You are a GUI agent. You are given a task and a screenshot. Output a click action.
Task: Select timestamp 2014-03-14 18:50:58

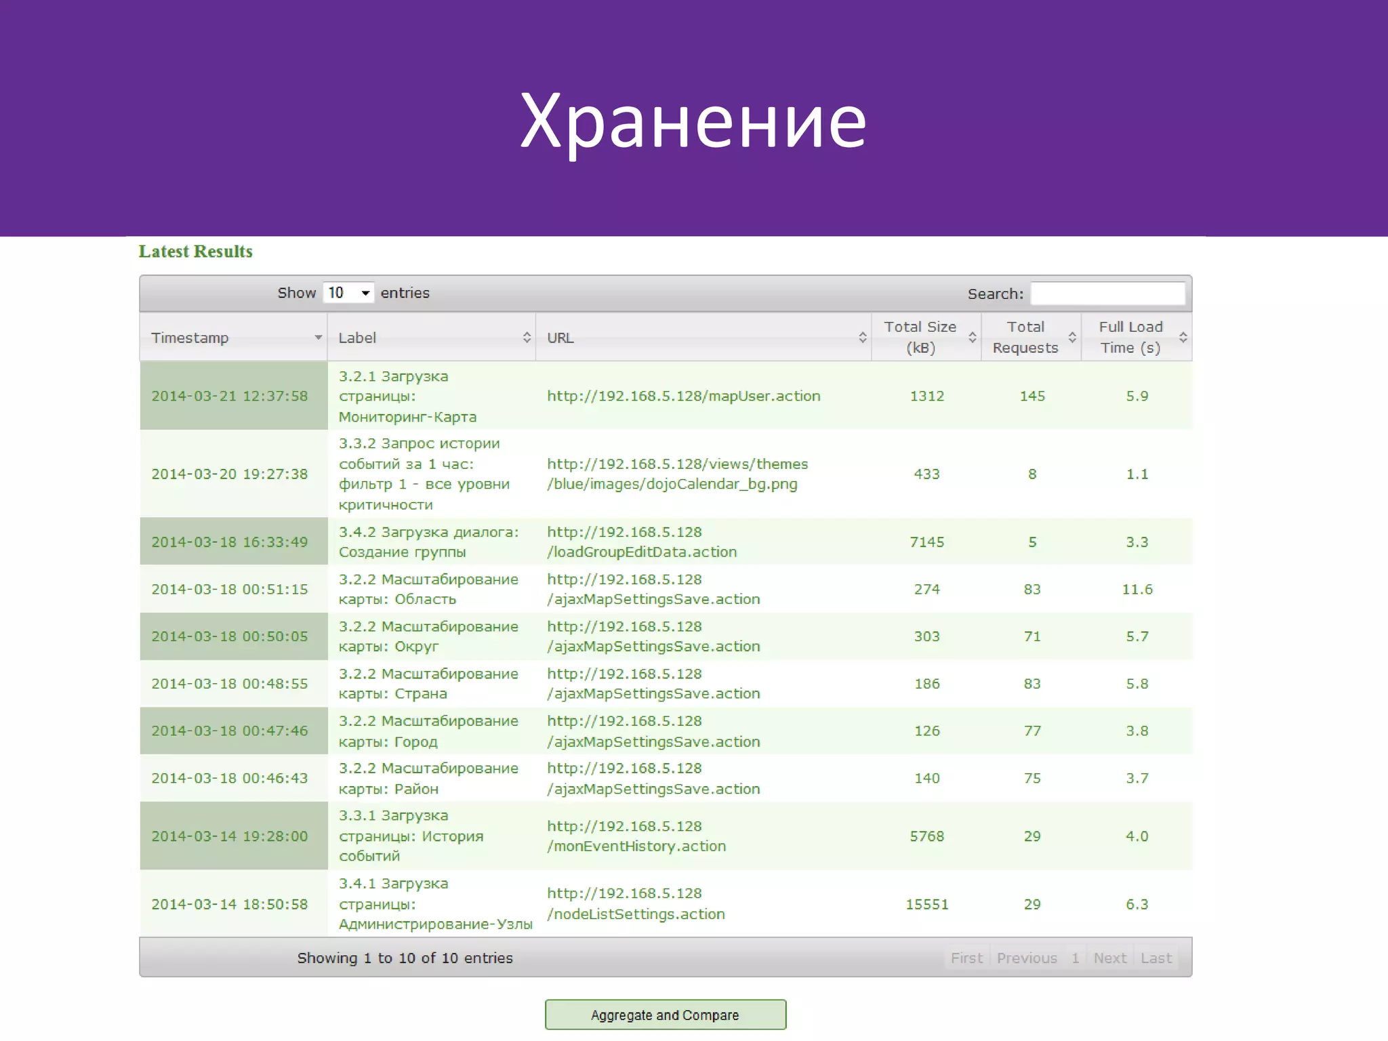click(229, 903)
